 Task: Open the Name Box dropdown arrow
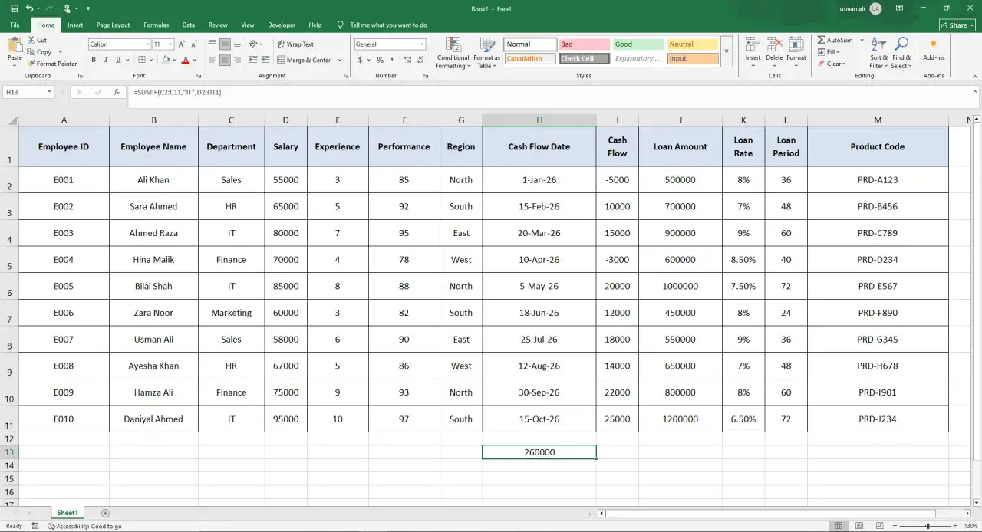click(x=49, y=92)
